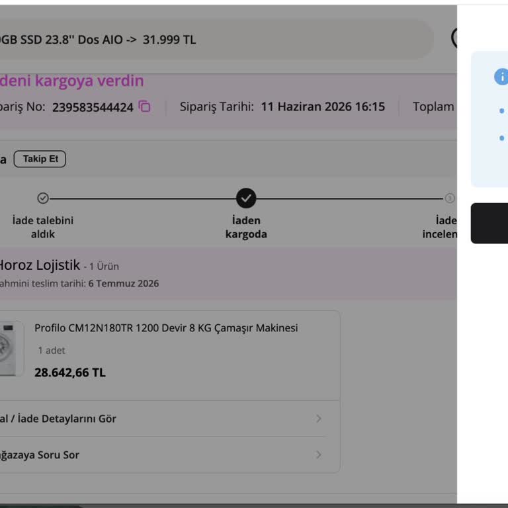508x508 pixels.
Task: Click order date '11 Haziran 2026 16:15'
Action: (x=323, y=106)
